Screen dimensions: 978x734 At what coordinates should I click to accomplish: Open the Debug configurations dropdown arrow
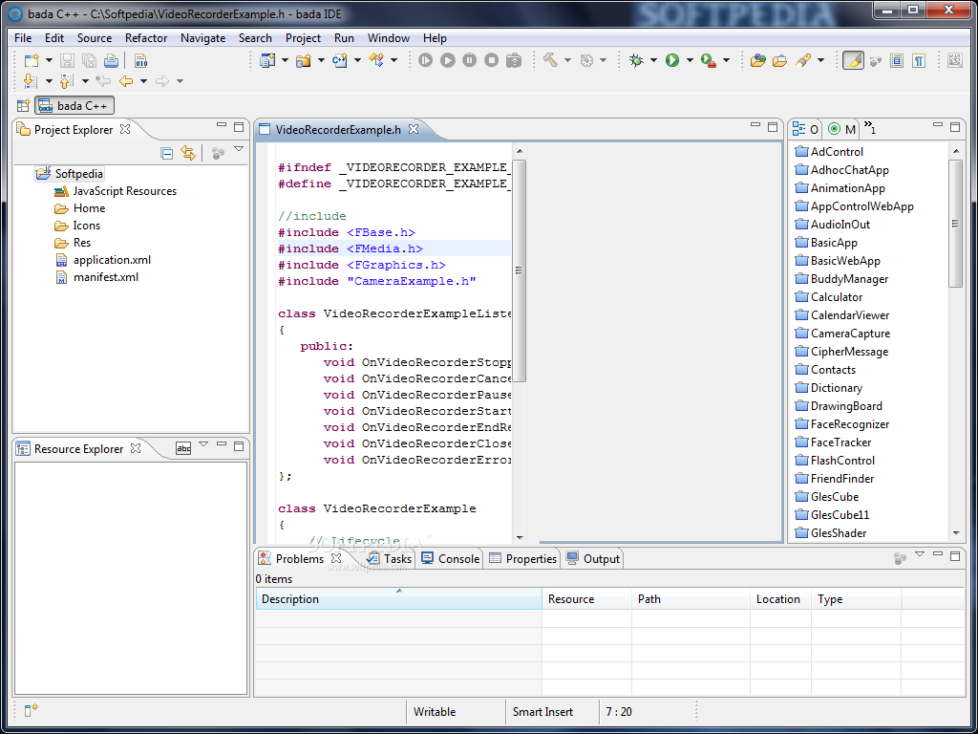[653, 60]
